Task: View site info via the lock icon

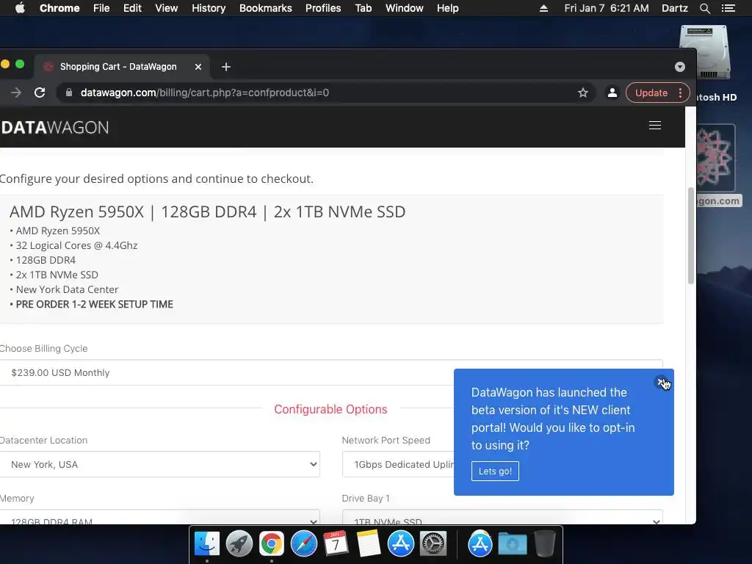Action: [x=68, y=93]
